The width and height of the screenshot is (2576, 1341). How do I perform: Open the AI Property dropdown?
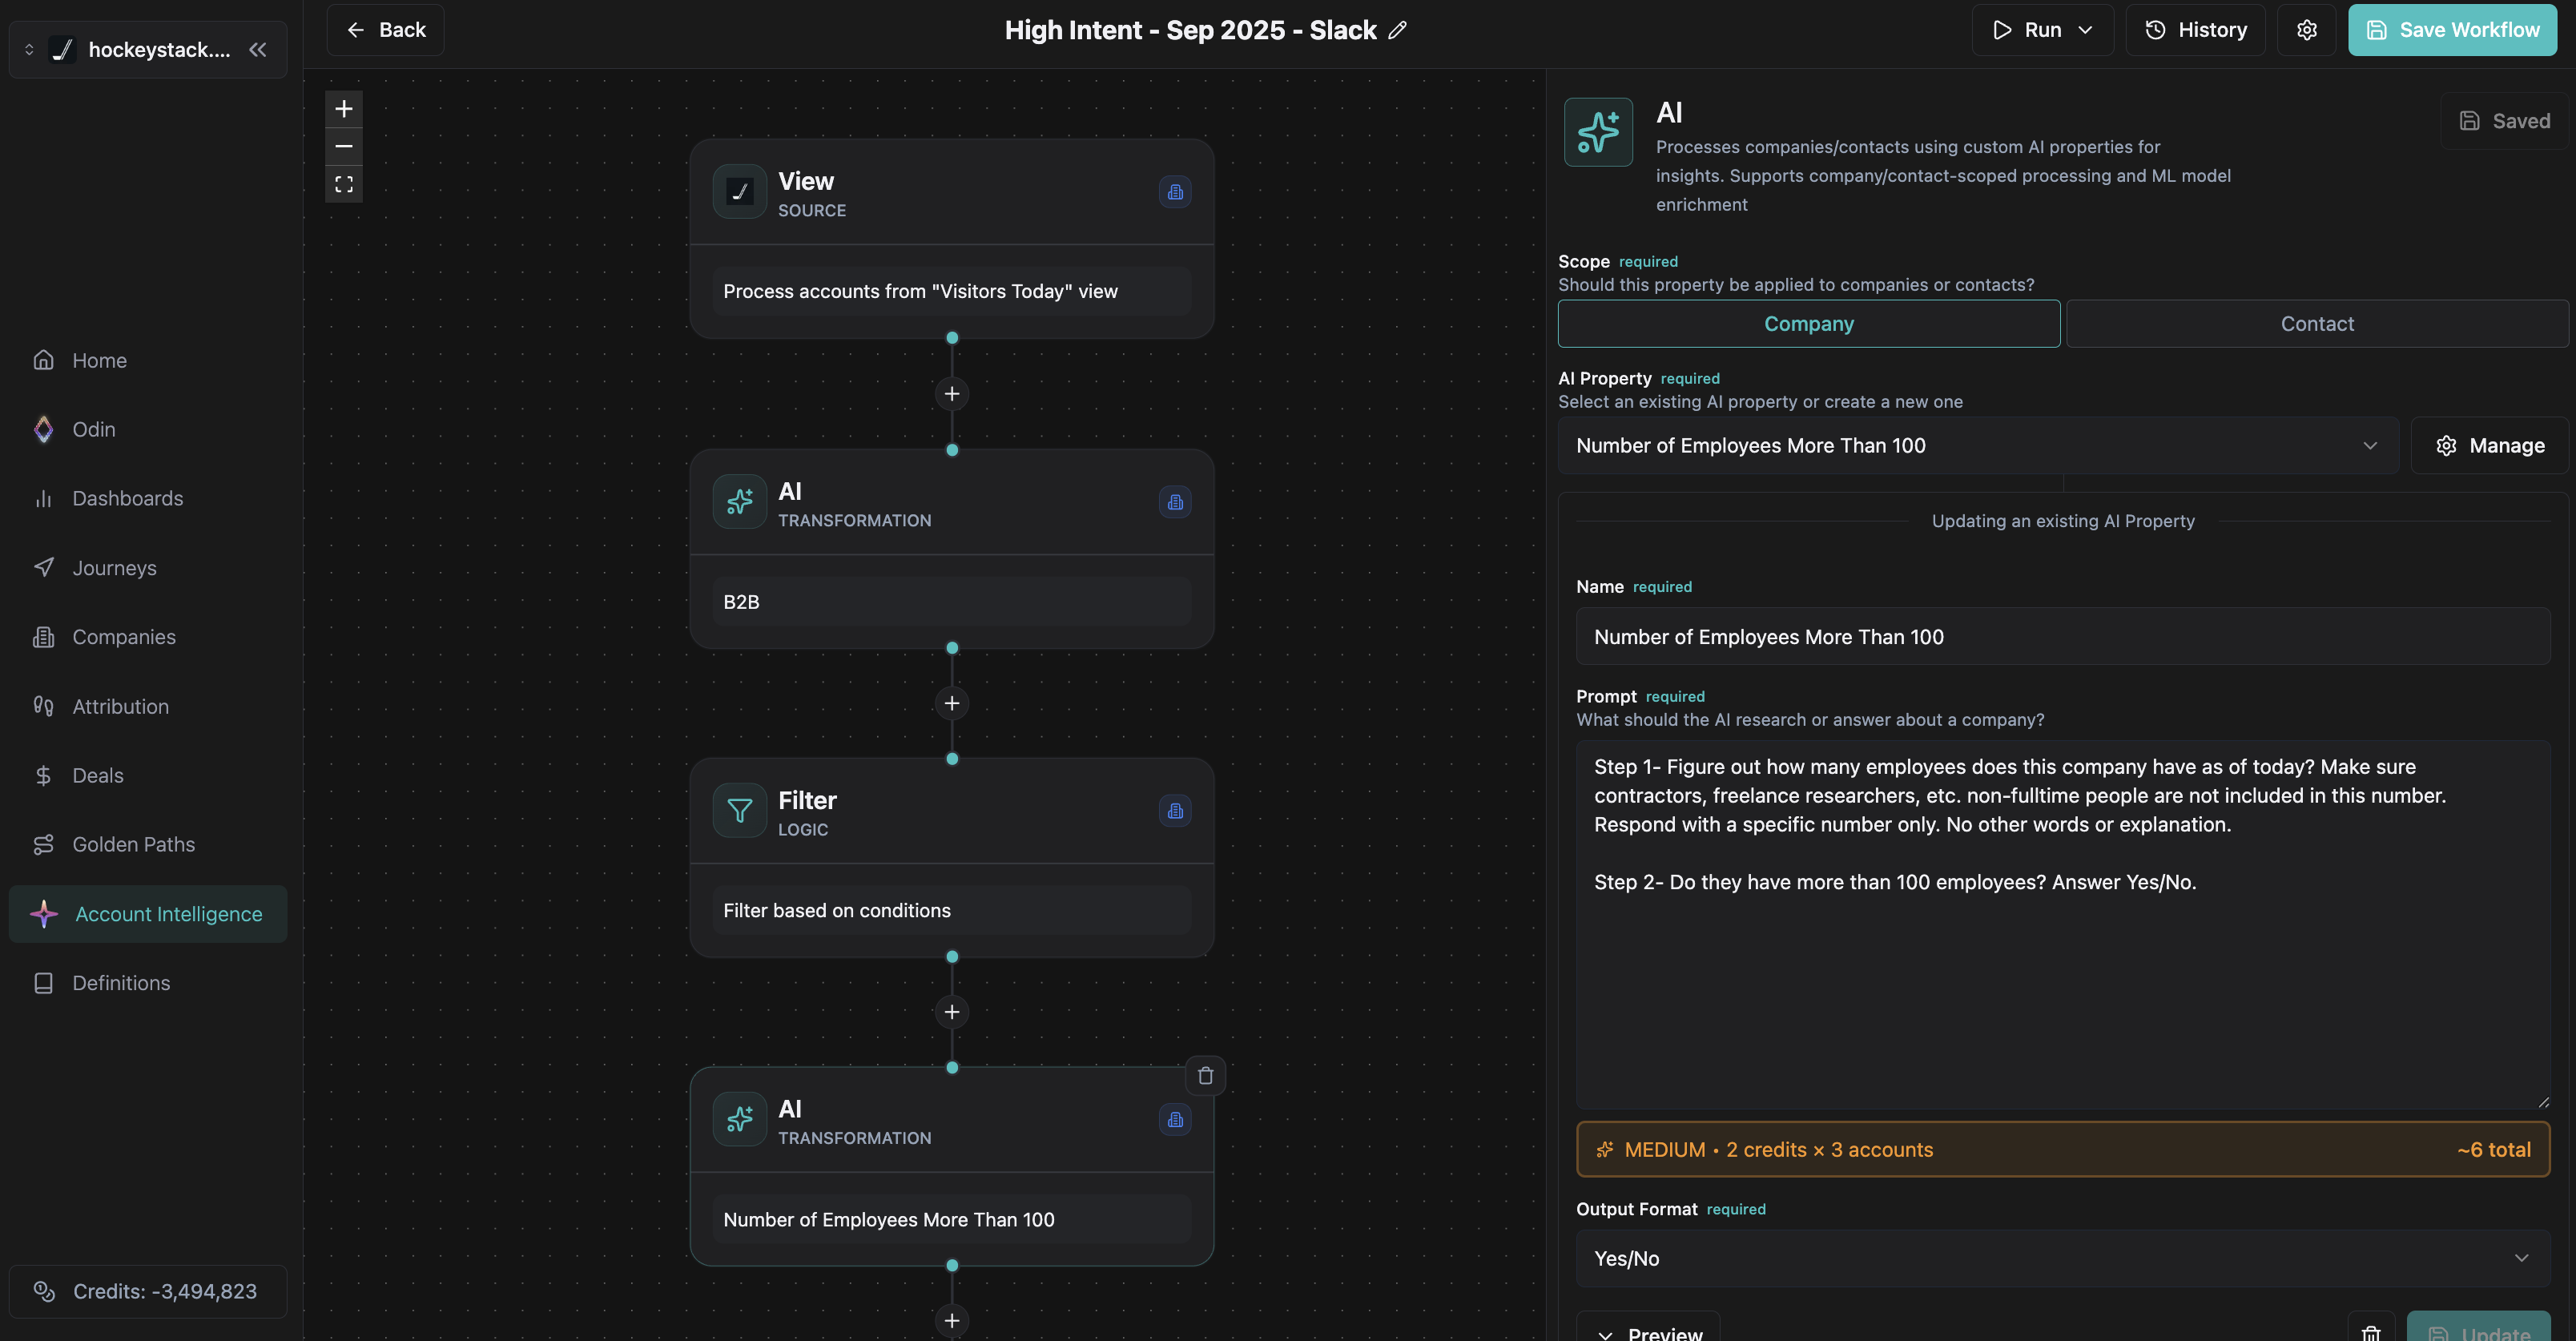point(1977,446)
